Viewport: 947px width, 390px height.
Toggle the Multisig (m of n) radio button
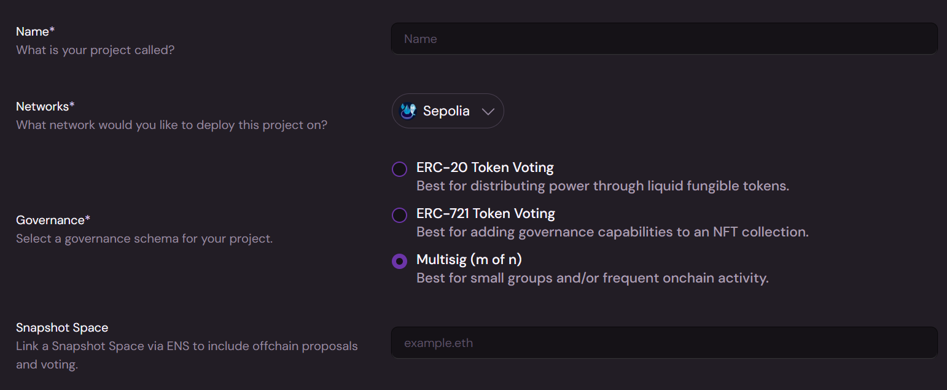(x=399, y=261)
